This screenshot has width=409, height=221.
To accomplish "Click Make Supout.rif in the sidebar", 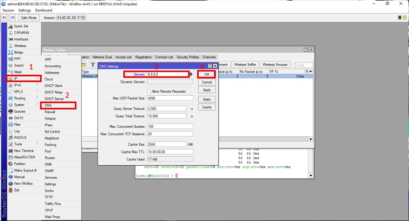I will click(x=24, y=170).
